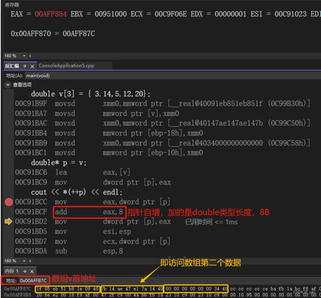321x298 pixels.
Task: Pin the 内存 1 memory window
Action: click(25, 271)
